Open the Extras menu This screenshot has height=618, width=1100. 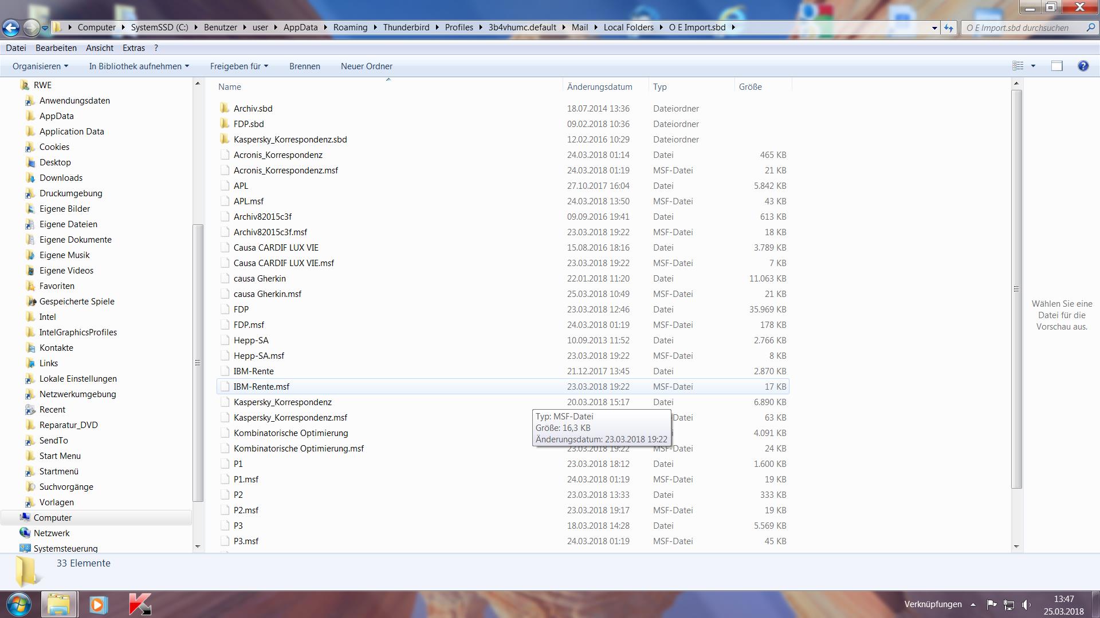(x=133, y=48)
